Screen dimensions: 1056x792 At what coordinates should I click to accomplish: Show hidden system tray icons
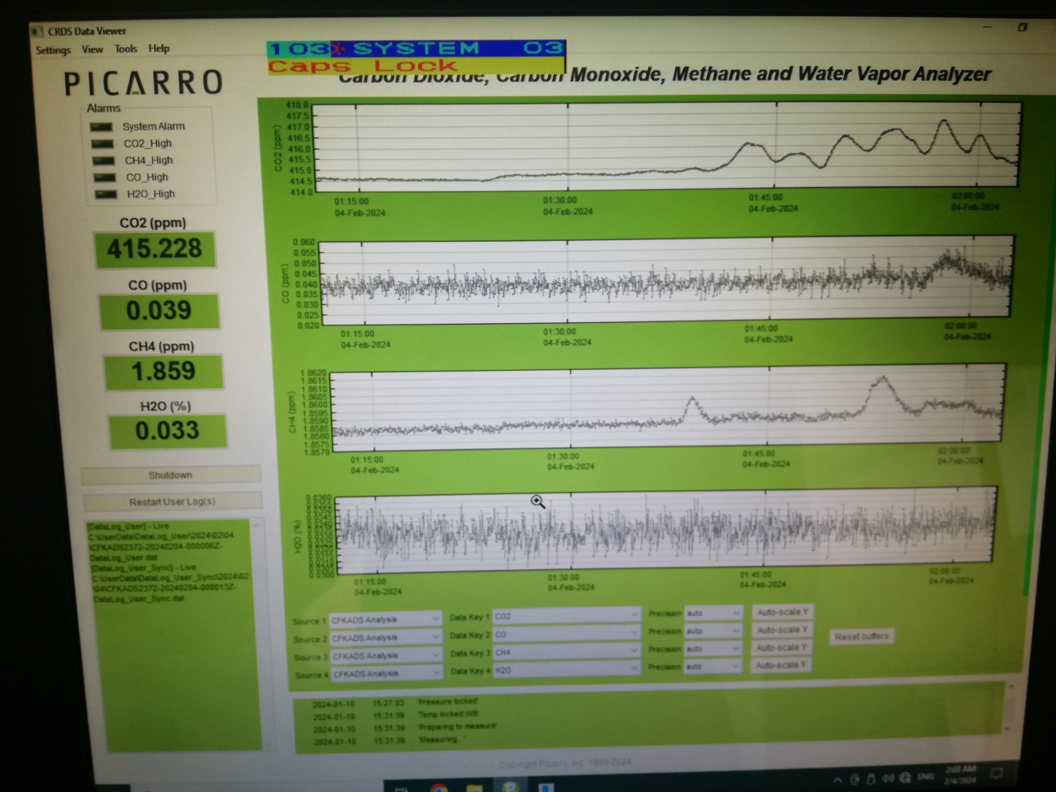click(x=837, y=780)
